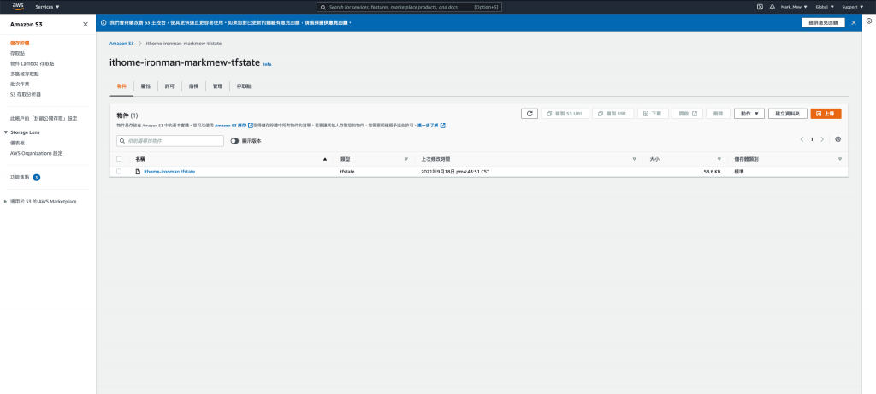Viewport: 876px width, 394px height.
Task: Click the 開啟 open button
Action: [687, 114]
